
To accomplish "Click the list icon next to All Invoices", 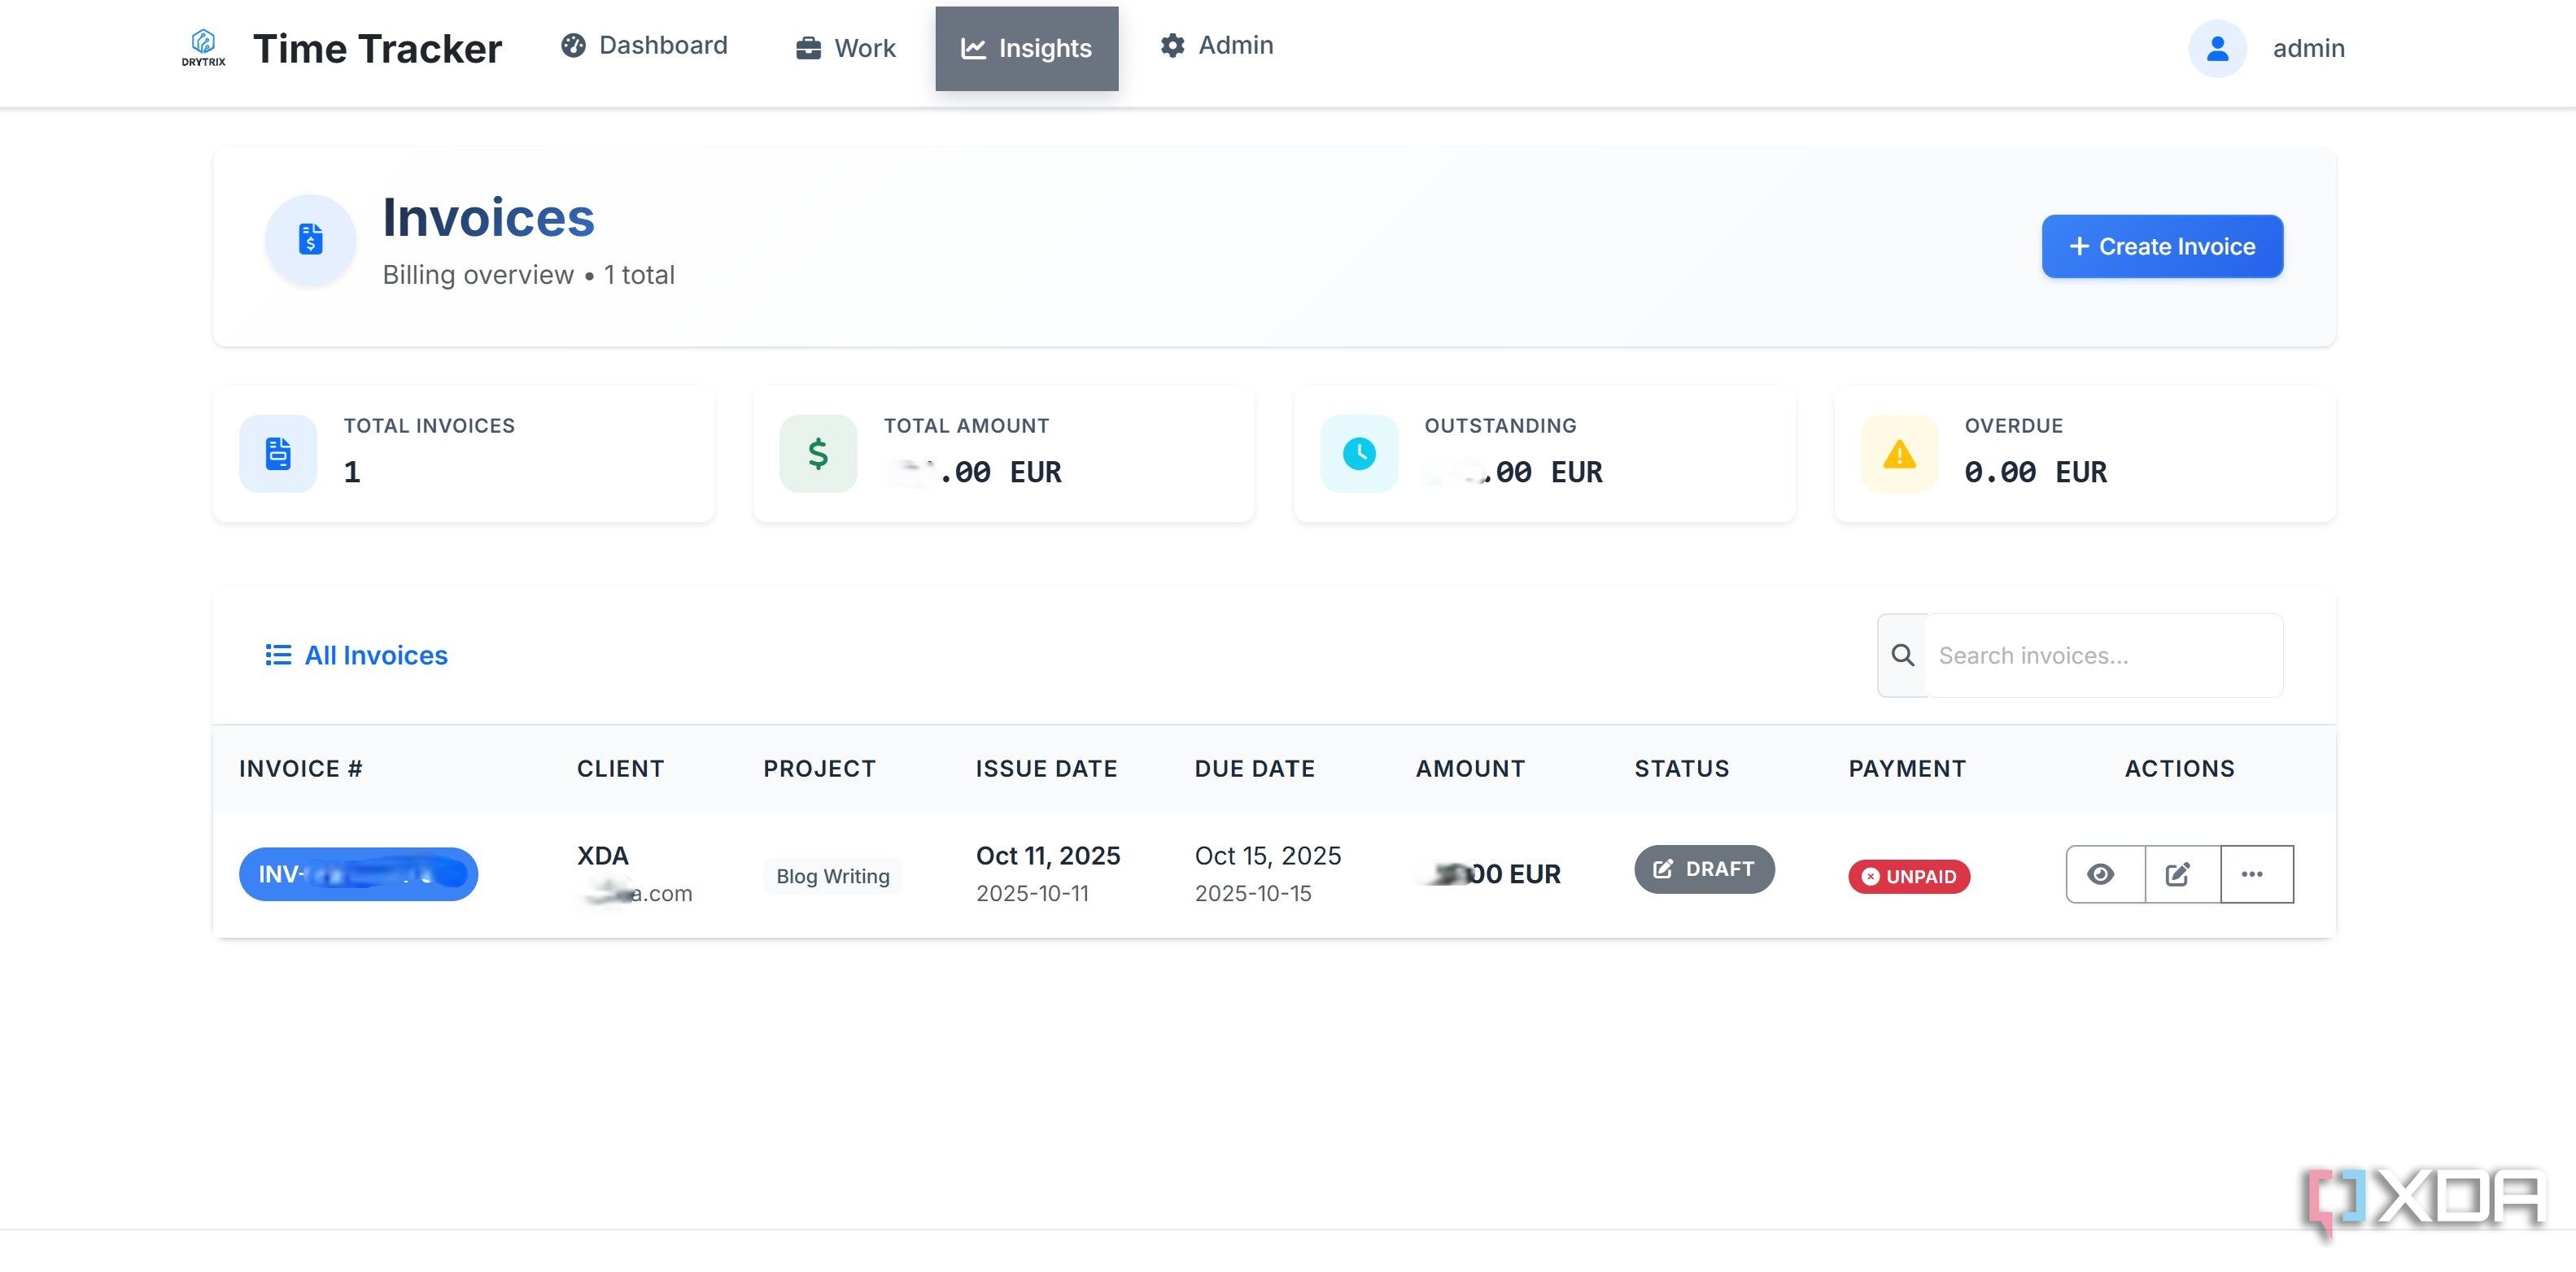I will pos(278,655).
